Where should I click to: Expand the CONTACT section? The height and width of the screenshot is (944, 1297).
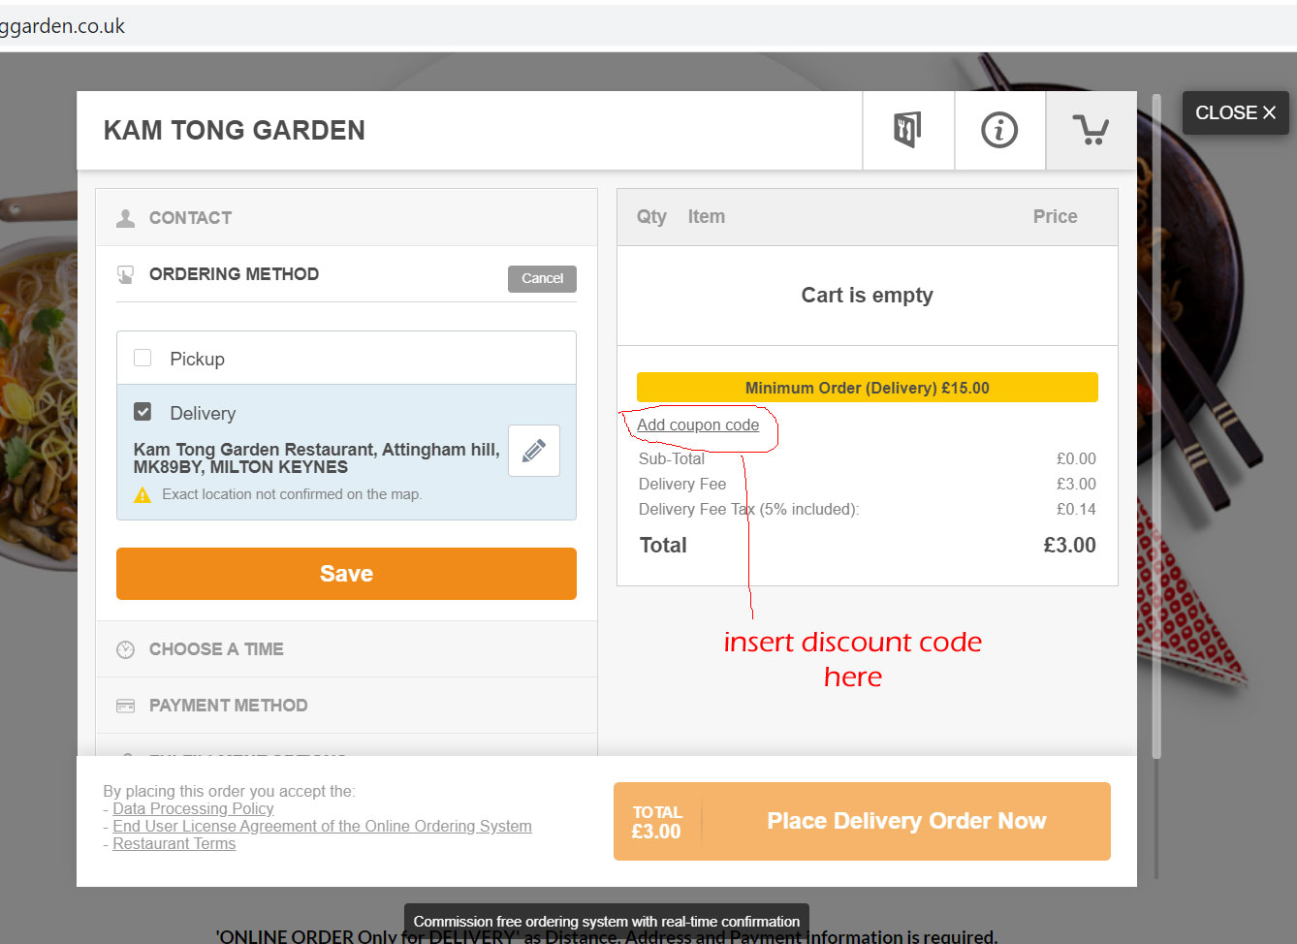coord(190,217)
